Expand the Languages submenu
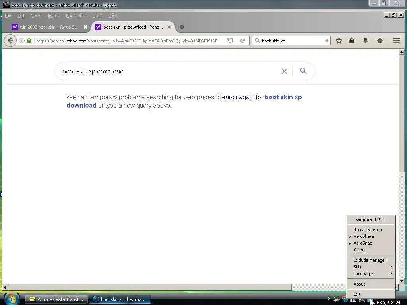The height and width of the screenshot is (305, 407). 371,274
